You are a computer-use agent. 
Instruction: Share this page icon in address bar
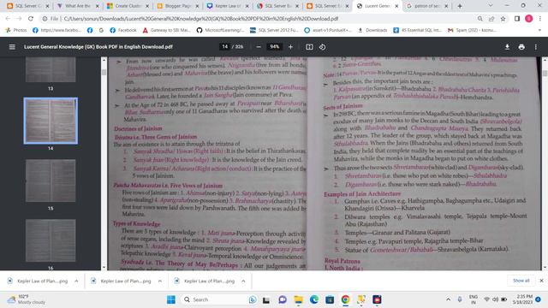[x=491, y=19]
